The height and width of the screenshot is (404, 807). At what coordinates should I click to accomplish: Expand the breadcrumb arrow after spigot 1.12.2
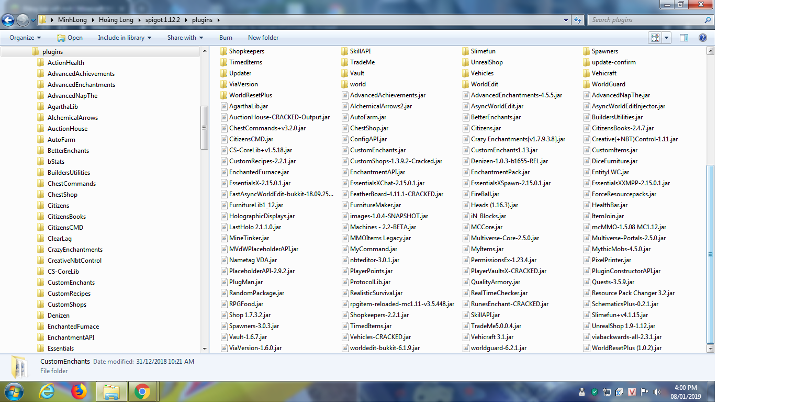pyautogui.click(x=186, y=20)
